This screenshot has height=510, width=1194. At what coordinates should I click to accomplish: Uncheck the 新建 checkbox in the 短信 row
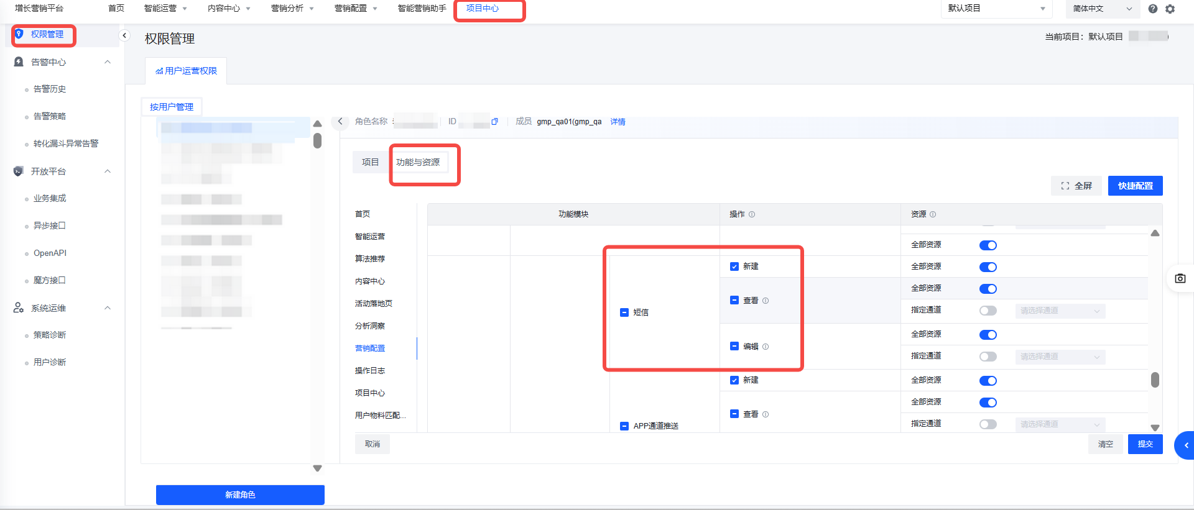(734, 266)
